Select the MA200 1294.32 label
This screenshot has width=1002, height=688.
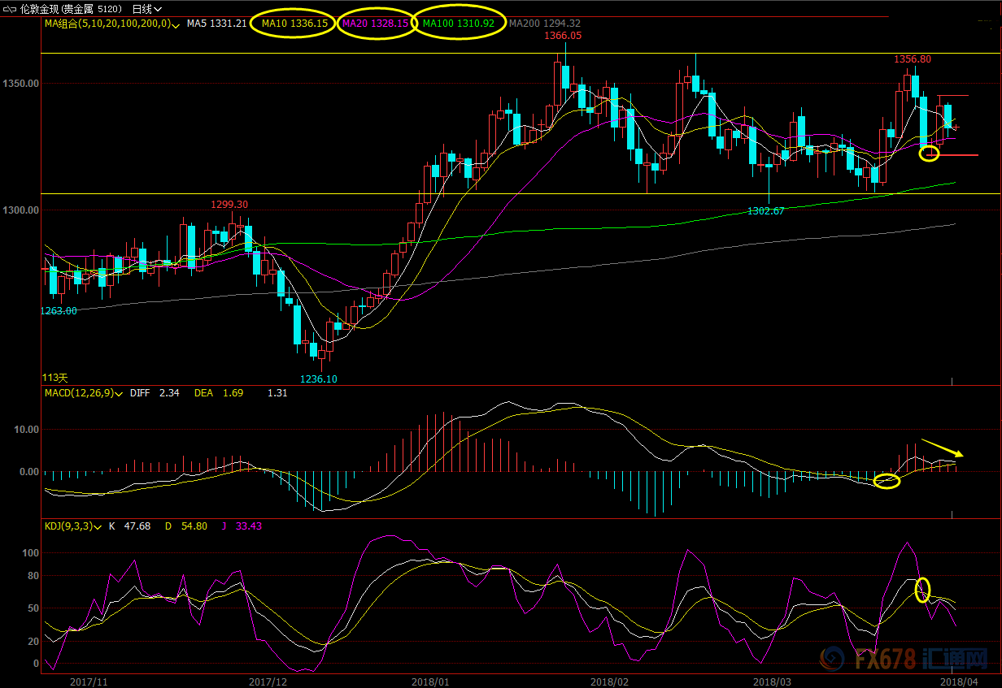(x=546, y=24)
